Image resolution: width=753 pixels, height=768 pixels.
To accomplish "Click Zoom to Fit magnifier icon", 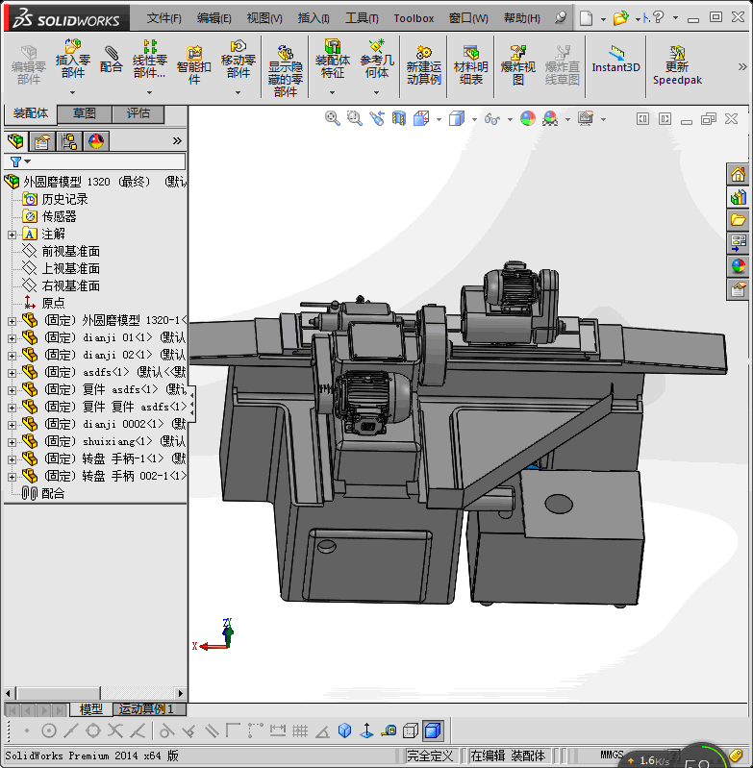I will tap(332, 118).
